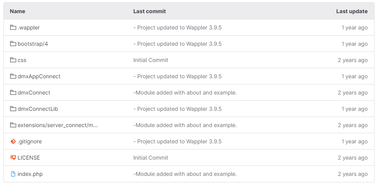Click the bootstrap/4 folder icon
This screenshot has height=184, width=376.
click(x=13, y=44)
